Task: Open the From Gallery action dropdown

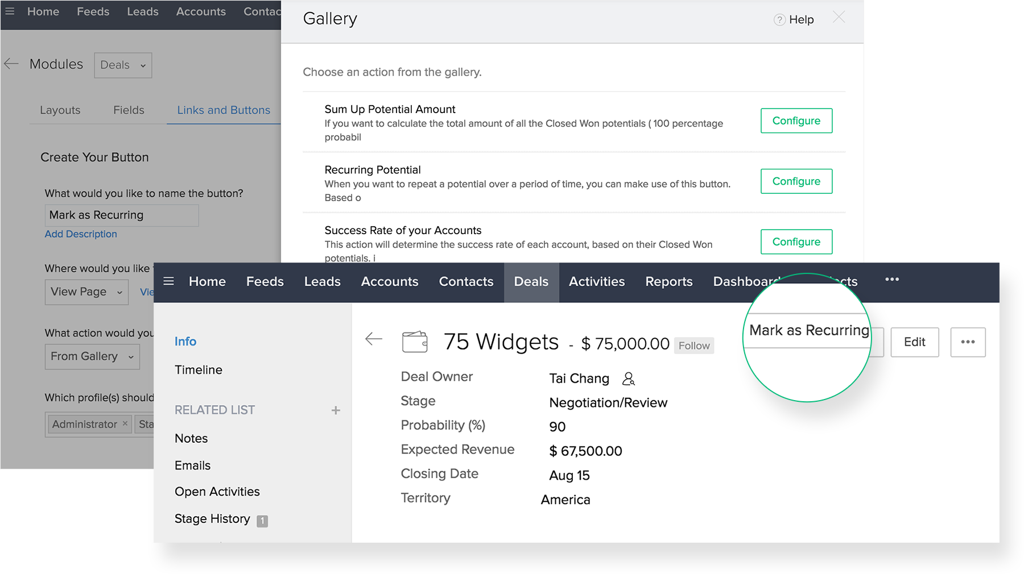Action: click(92, 357)
